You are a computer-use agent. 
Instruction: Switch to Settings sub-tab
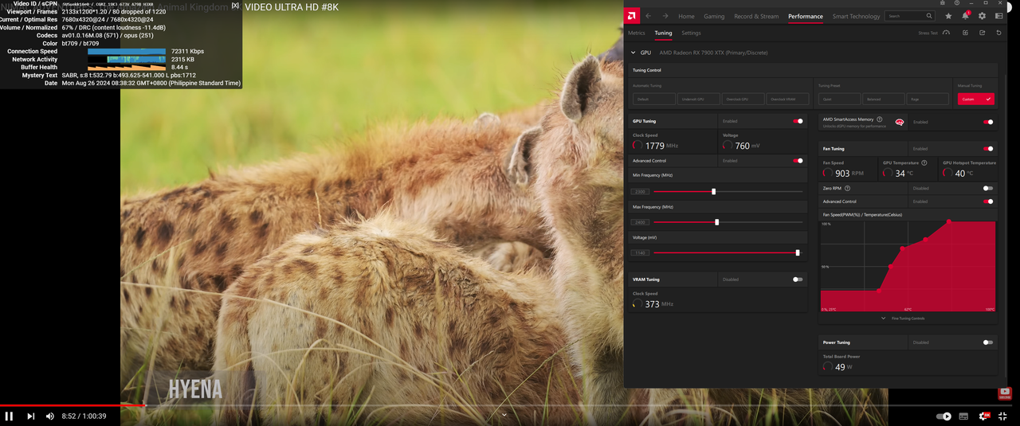pyautogui.click(x=691, y=33)
